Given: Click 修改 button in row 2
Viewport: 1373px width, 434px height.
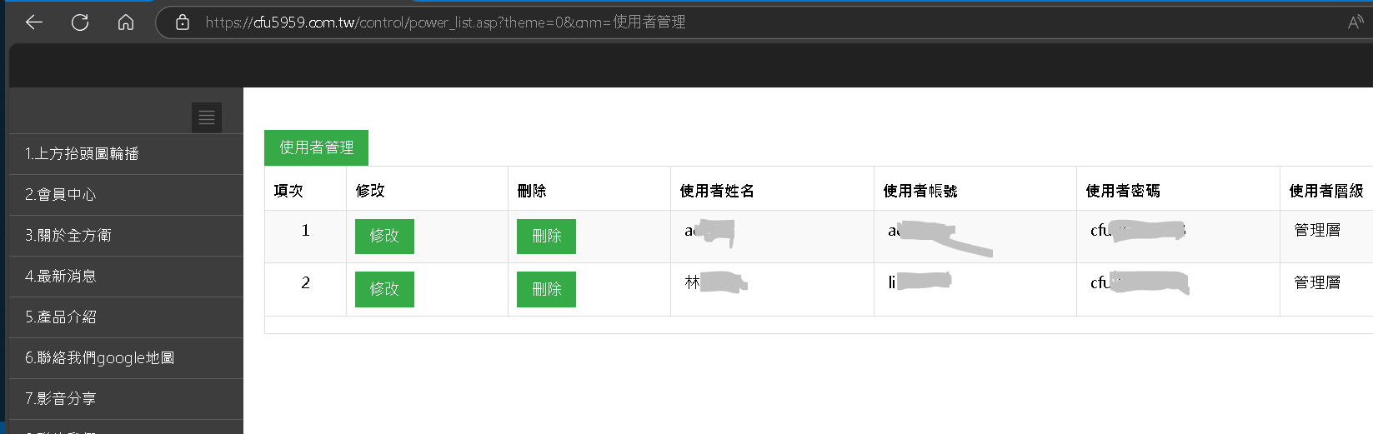Looking at the screenshot, I should [x=384, y=289].
